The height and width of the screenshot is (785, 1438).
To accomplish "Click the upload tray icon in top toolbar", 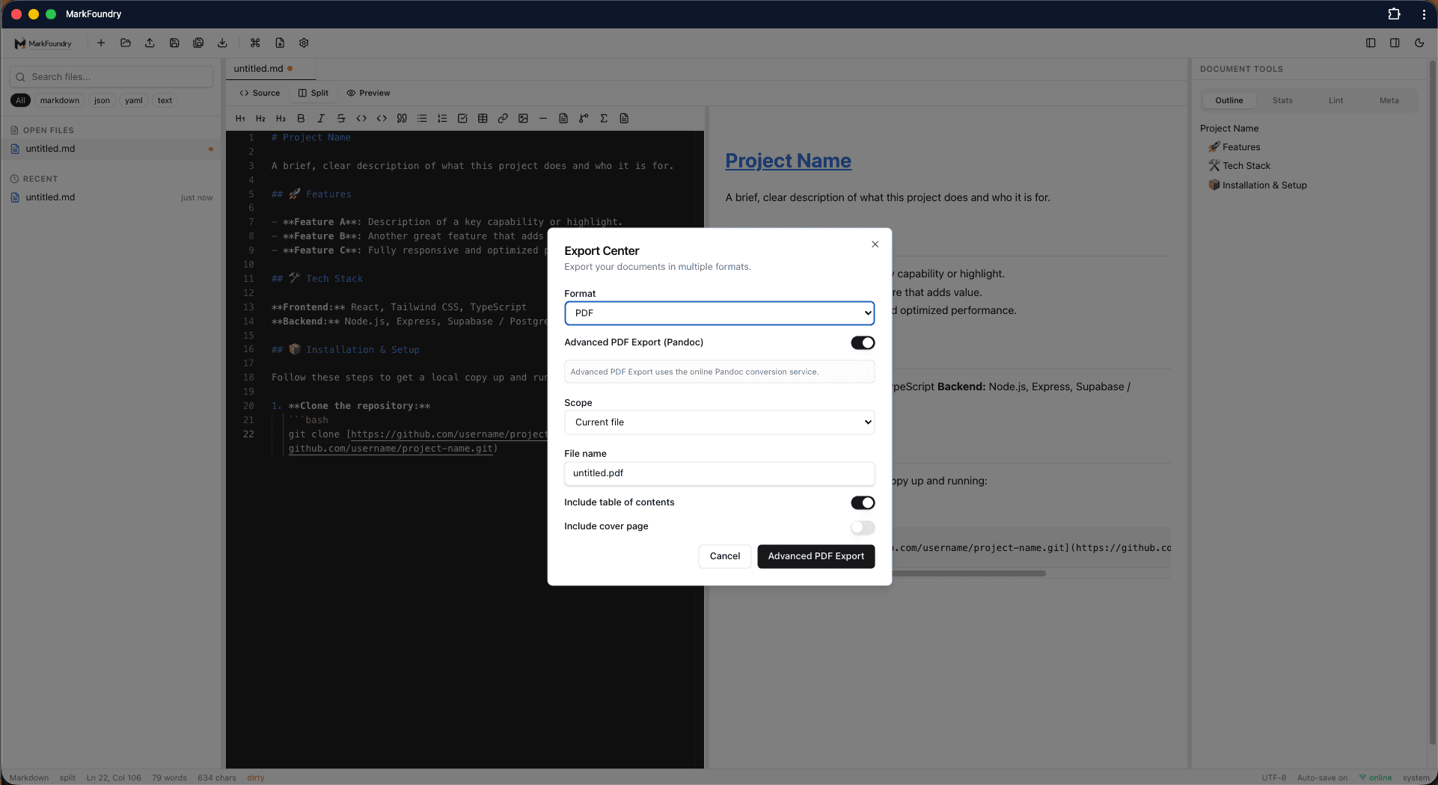I will 150,43.
